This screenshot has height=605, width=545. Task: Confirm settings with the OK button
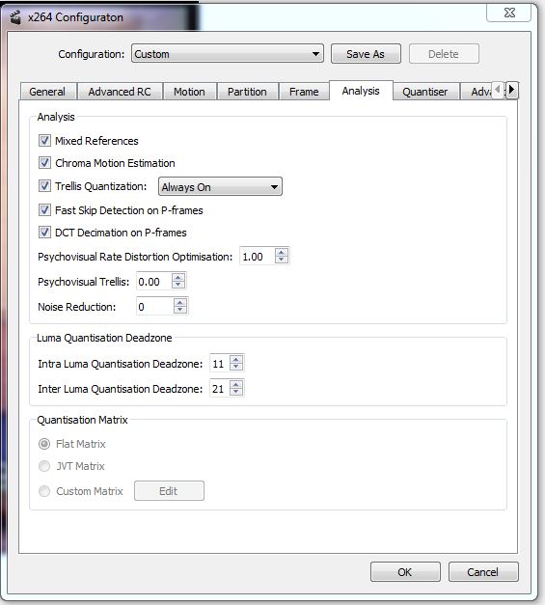[405, 572]
